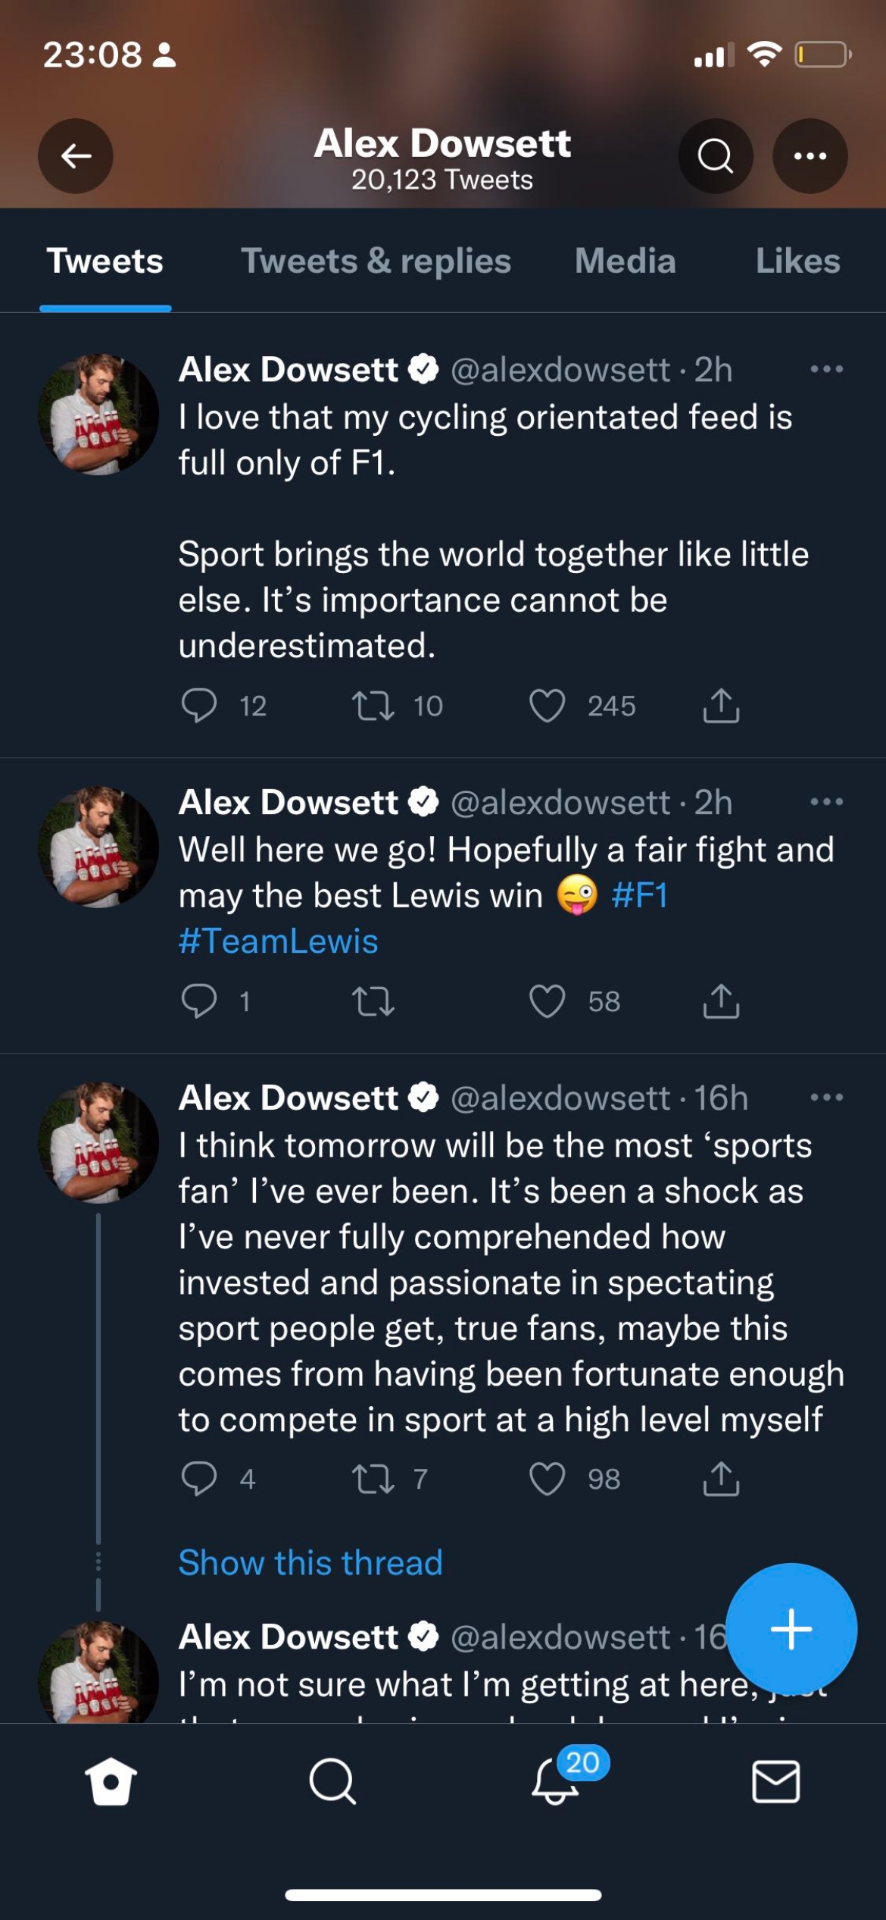Open direct messages envelope icon
Image resolution: width=886 pixels, height=1920 pixels.
775,1781
